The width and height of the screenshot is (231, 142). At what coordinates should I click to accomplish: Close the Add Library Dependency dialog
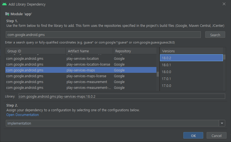point(224,4)
